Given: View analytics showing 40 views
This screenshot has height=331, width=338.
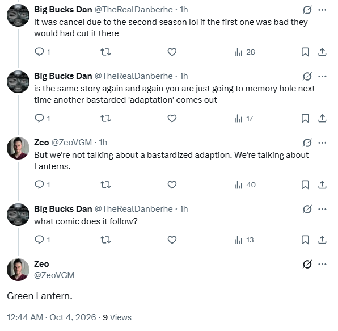Looking at the screenshot, I should [245, 185].
